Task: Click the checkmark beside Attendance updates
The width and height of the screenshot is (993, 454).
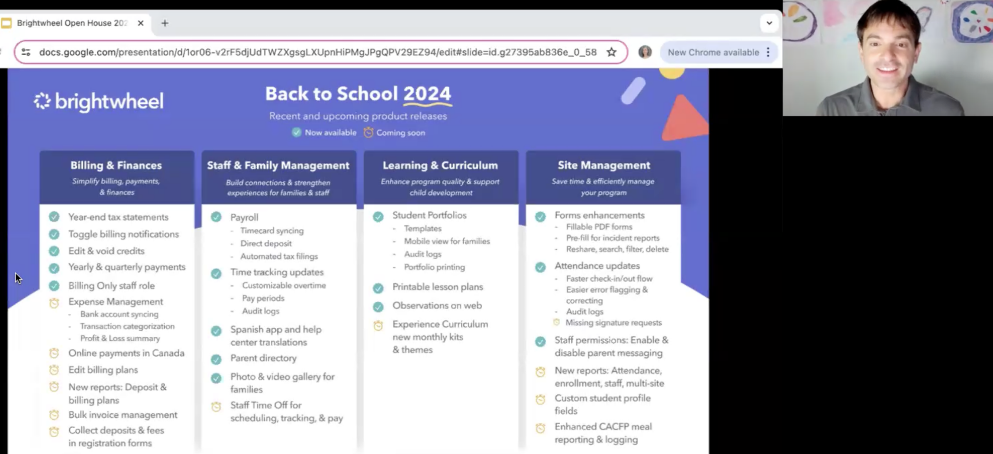Action: coord(540,267)
